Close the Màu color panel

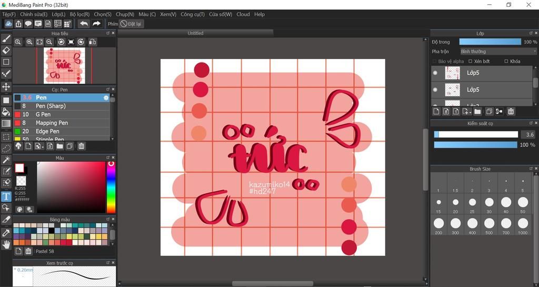[113, 158]
